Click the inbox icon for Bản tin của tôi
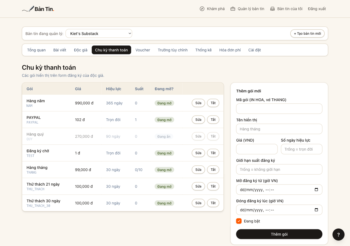This screenshot has width=350, height=246. pyautogui.click(x=272, y=9)
